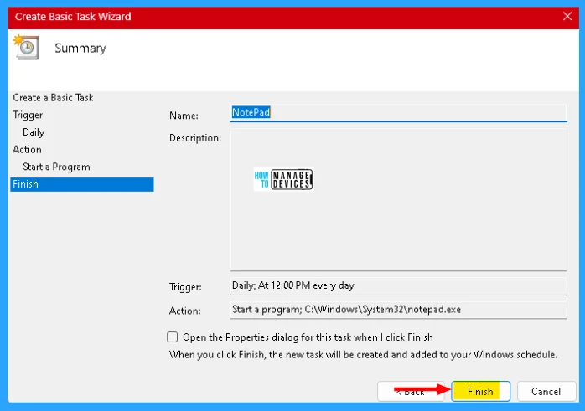Click the How To Manage Devices logo
This screenshot has height=411, width=585.
(x=282, y=179)
